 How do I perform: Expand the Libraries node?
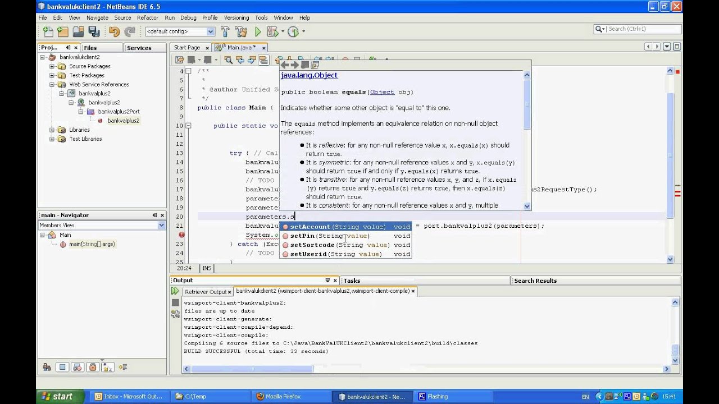(x=52, y=130)
